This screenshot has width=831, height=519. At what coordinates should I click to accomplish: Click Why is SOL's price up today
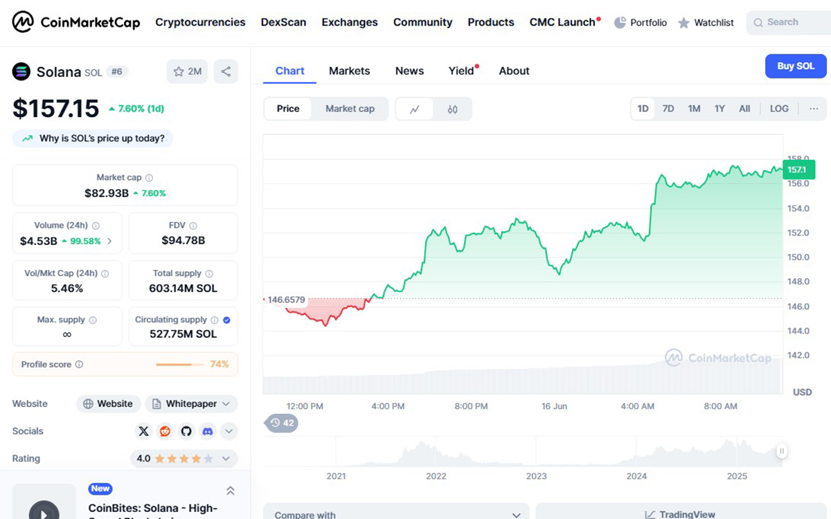pos(93,138)
